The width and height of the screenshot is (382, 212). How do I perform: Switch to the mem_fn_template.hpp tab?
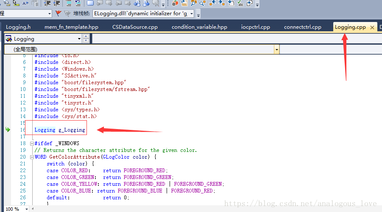pos(71,27)
